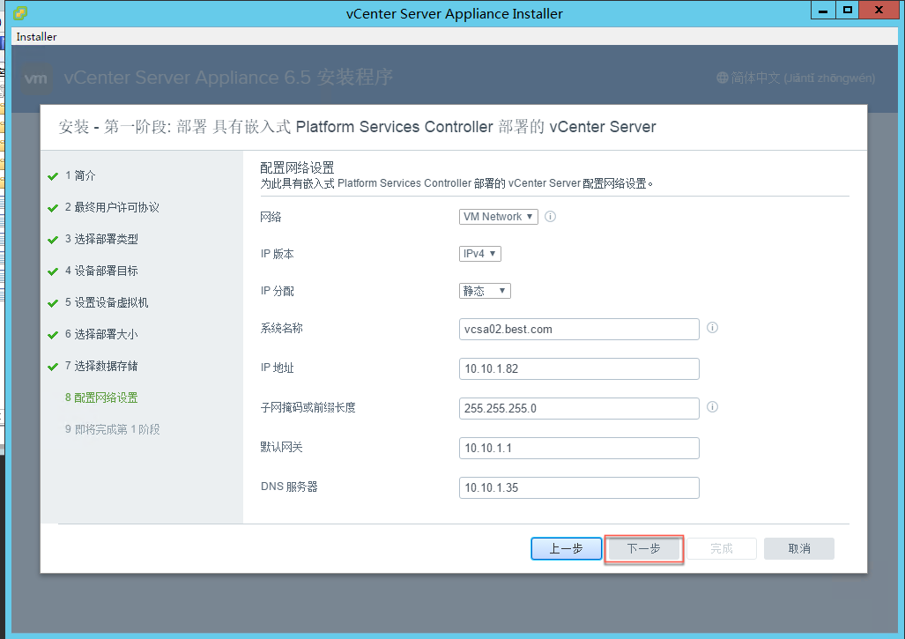
Task: Go to step 1 简介
Action: (80, 175)
